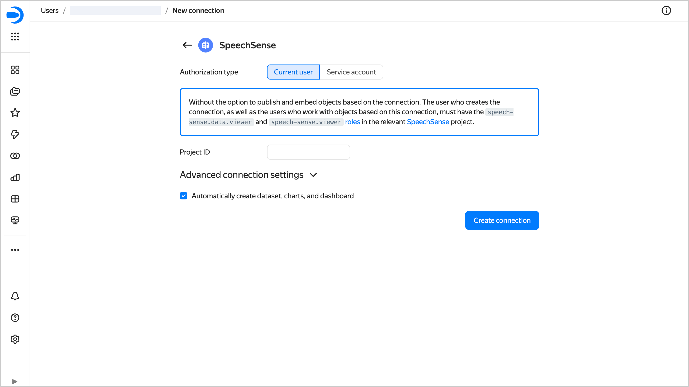Go to Users breadcrumb
This screenshot has width=689, height=387.
click(50, 10)
